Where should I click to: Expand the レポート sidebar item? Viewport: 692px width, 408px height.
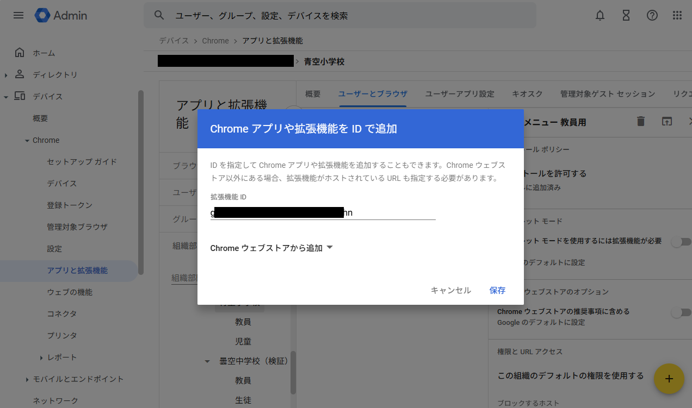click(x=41, y=357)
